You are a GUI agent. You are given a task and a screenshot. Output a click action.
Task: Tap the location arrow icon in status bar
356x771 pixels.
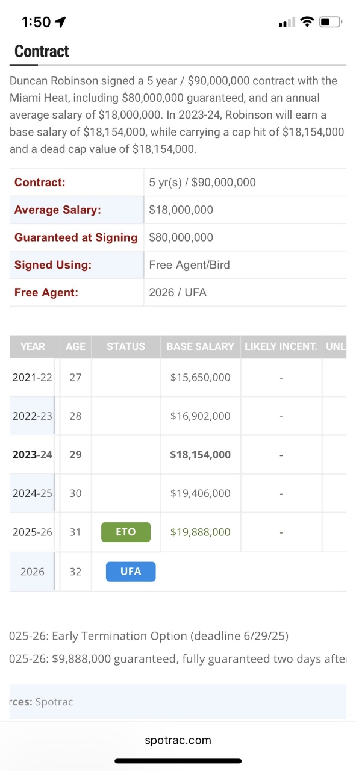pyautogui.click(x=60, y=22)
